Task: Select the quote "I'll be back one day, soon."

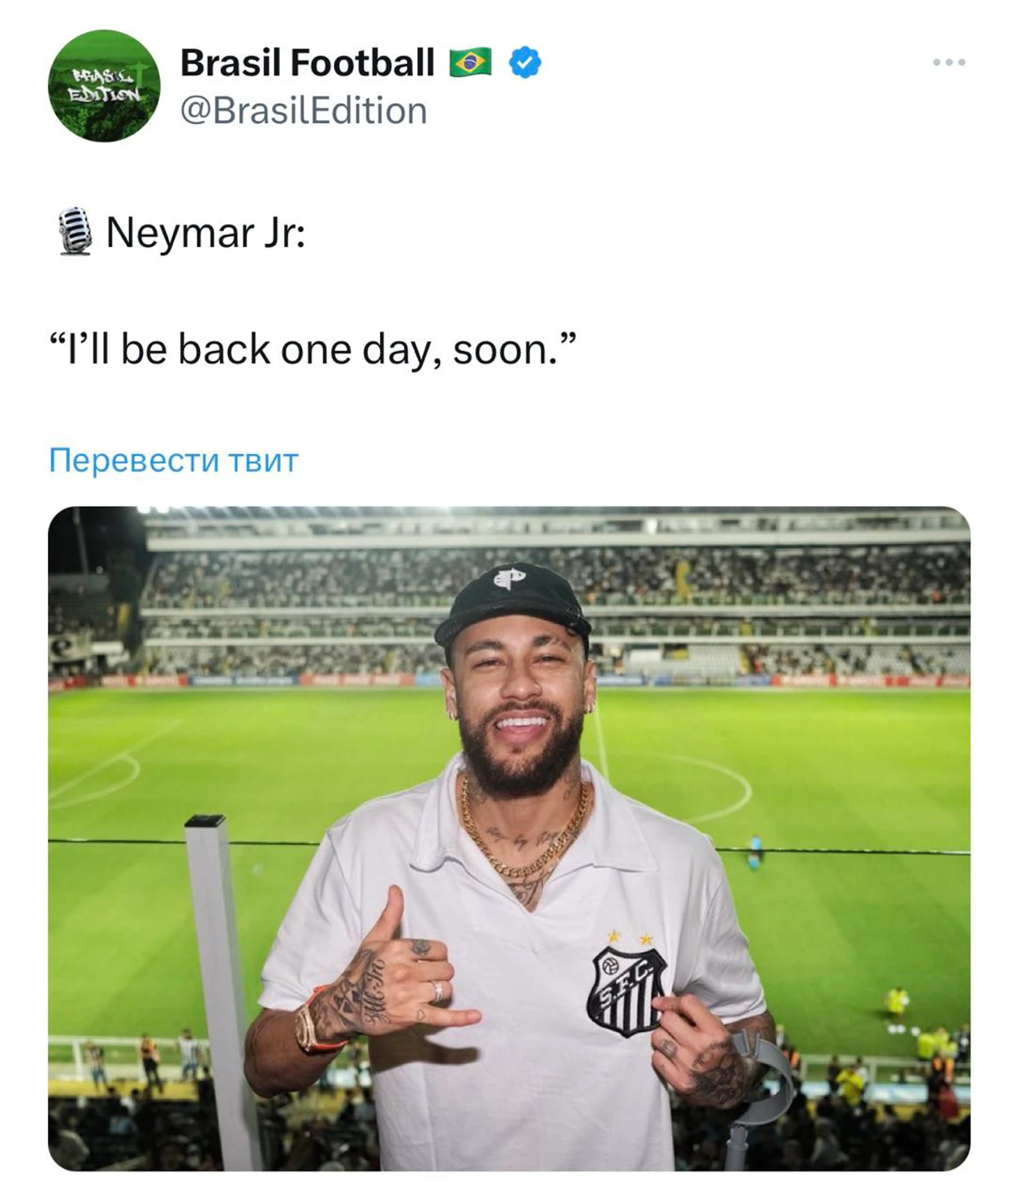Action: tap(313, 349)
